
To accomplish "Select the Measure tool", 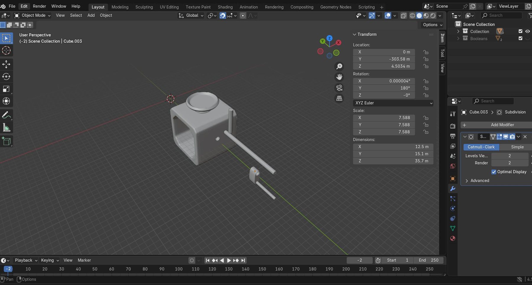I will 6,128.
